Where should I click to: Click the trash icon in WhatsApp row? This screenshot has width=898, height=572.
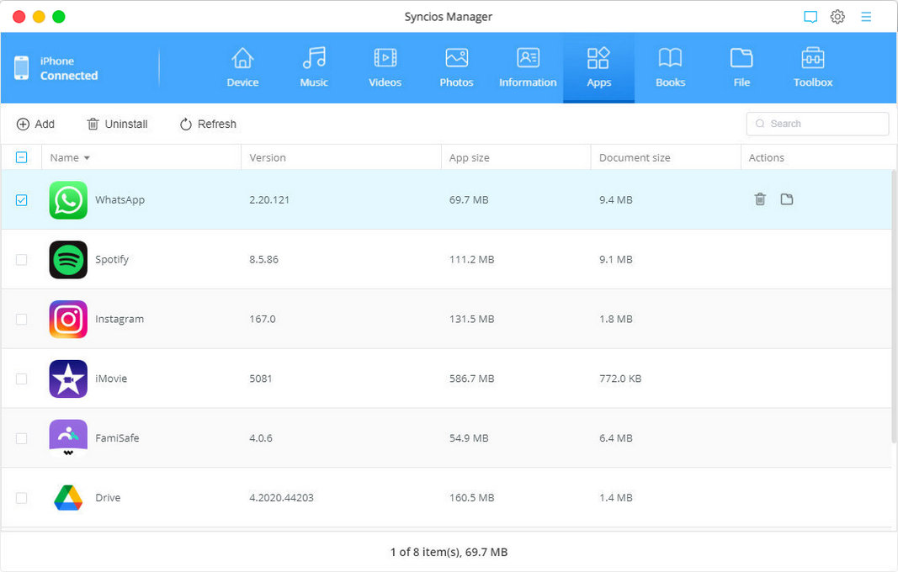pyautogui.click(x=760, y=199)
